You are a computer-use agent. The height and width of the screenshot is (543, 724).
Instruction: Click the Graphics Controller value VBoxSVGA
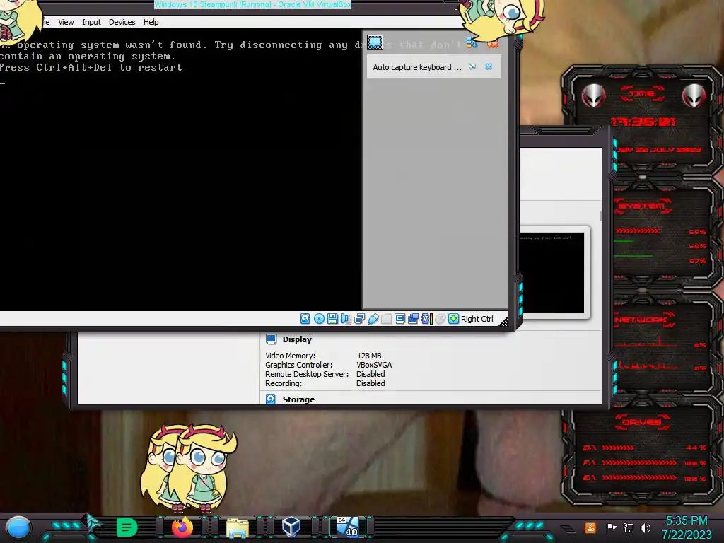pos(374,365)
